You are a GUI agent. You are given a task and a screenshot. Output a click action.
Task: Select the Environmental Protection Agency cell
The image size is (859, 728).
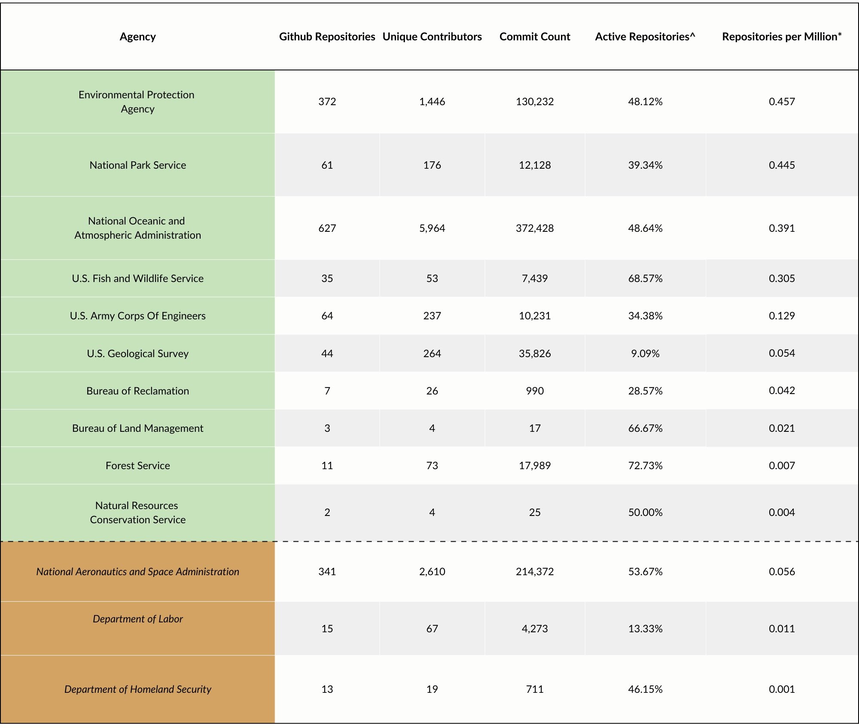pos(137,102)
